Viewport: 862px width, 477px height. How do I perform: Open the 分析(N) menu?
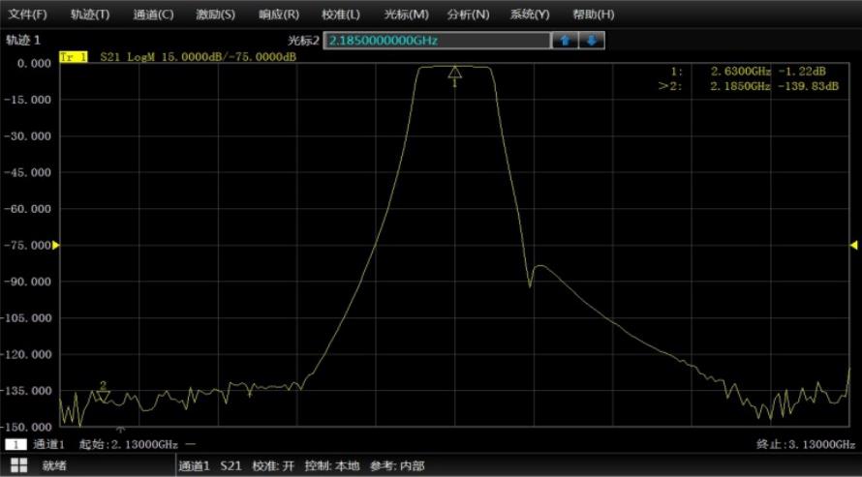(469, 15)
